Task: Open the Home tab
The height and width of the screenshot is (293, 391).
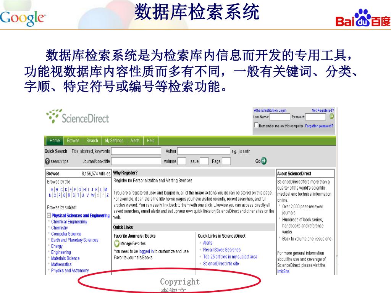Action: 55,140
